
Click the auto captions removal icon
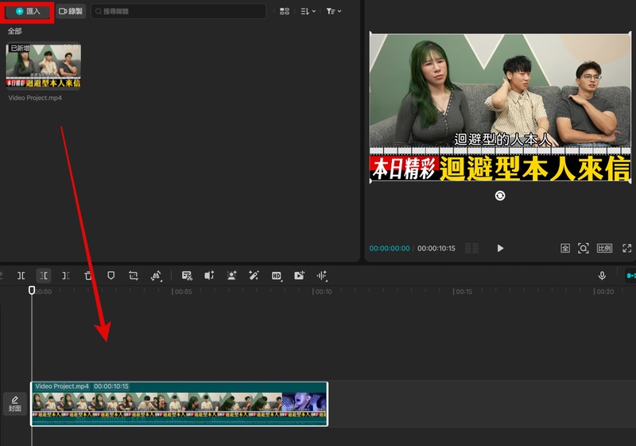point(187,276)
